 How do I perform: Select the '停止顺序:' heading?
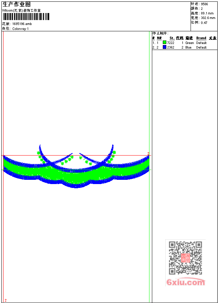160,33
